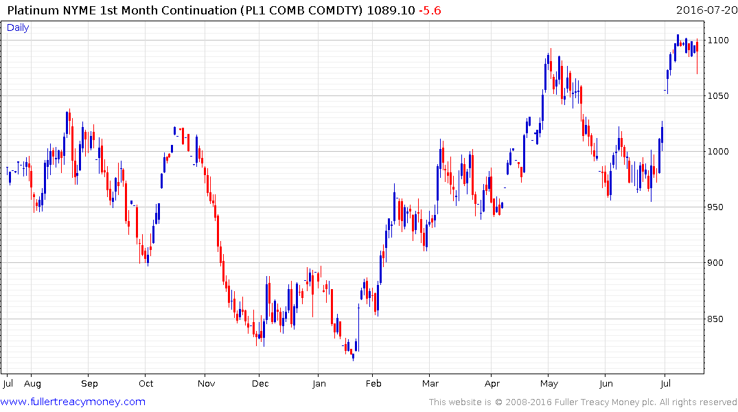Select the Sep label on time axis

pyautogui.click(x=89, y=384)
